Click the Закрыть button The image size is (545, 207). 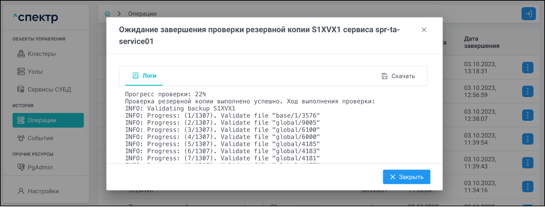coord(406,177)
